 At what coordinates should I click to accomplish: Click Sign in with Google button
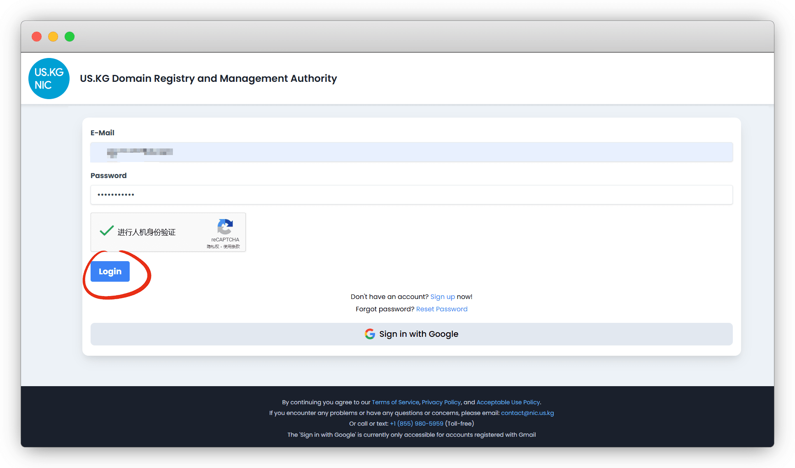[411, 334]
